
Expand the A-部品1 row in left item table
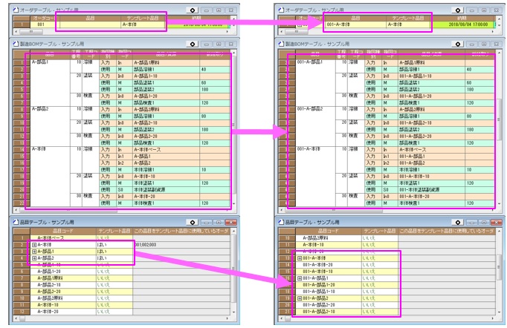(33, 251)
